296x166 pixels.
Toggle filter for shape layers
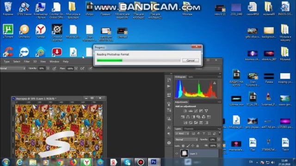[x=209, y=134]
